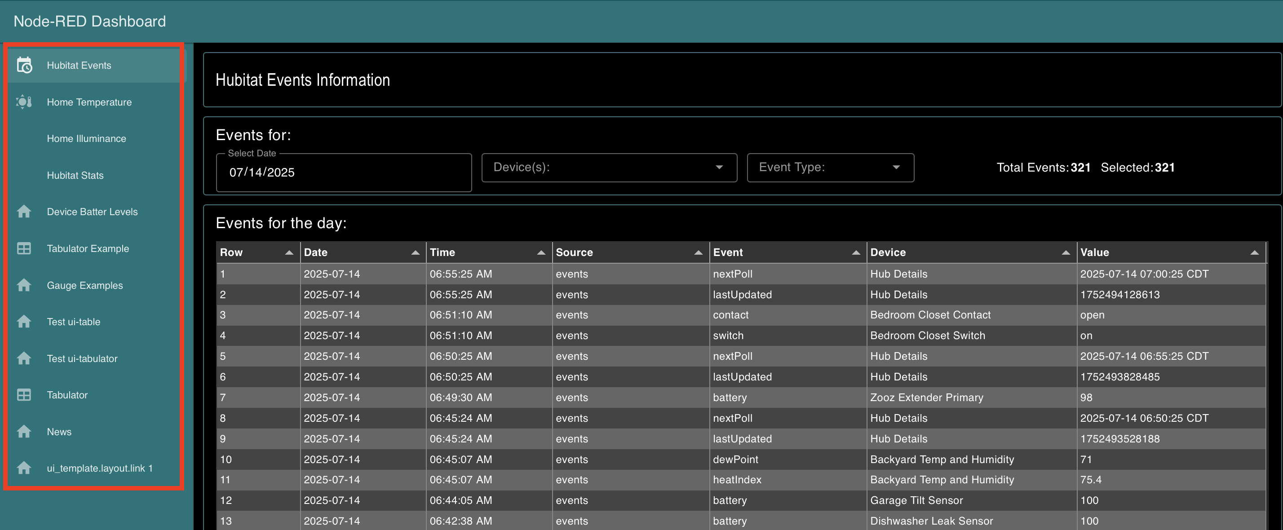Click the Zooz Extender Primary cell

coord(971,397)
